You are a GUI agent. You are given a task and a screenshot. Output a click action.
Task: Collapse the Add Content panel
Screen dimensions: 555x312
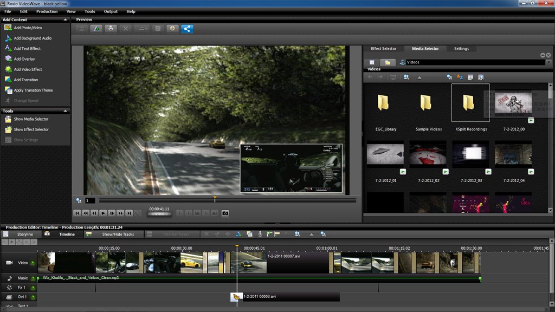66,19
